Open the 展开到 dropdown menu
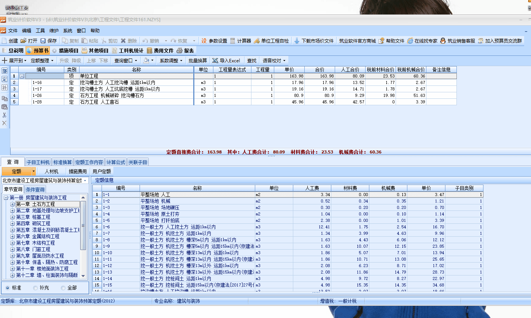 (x=14, y=60)
